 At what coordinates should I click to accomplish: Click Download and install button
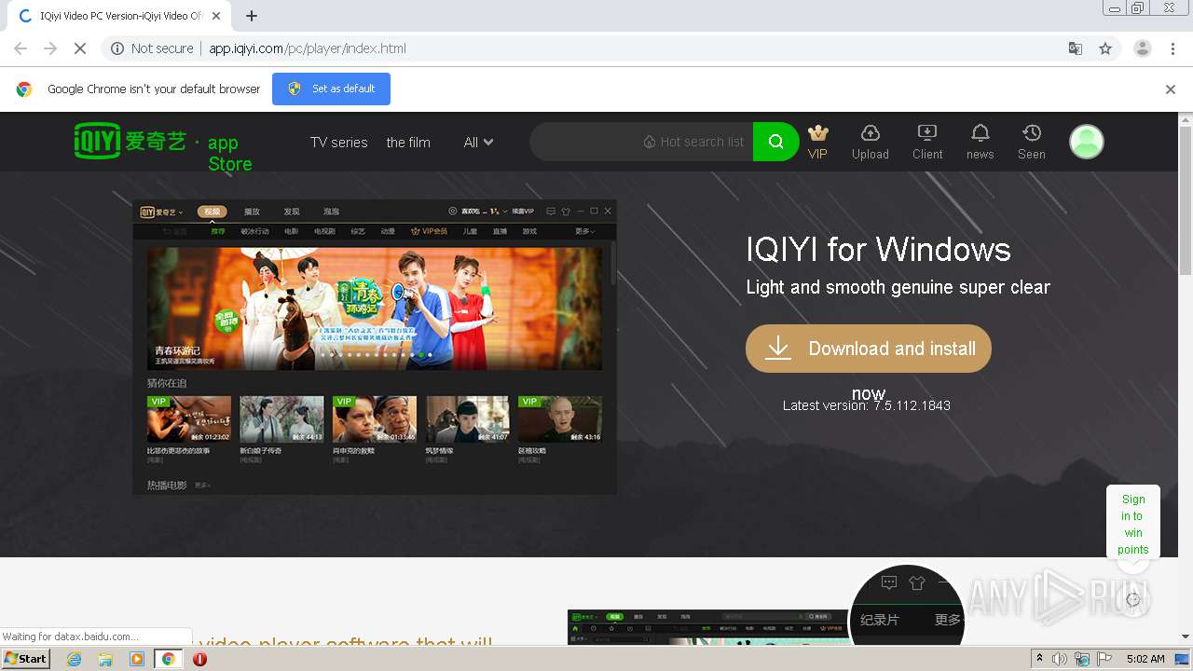point(869,349)
